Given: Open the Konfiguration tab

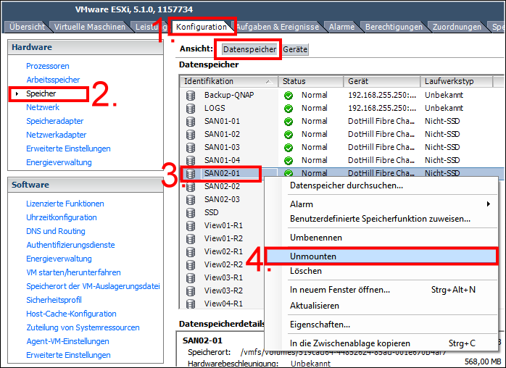Looking at the screenshot, I should pos(202,27).
